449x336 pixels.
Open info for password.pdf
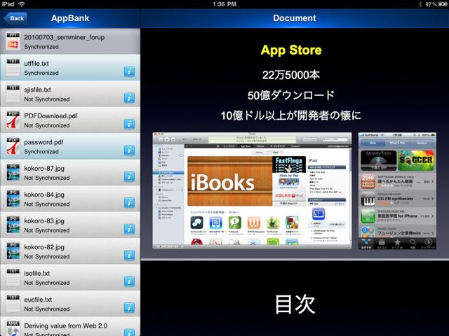(x=129, y=150)
